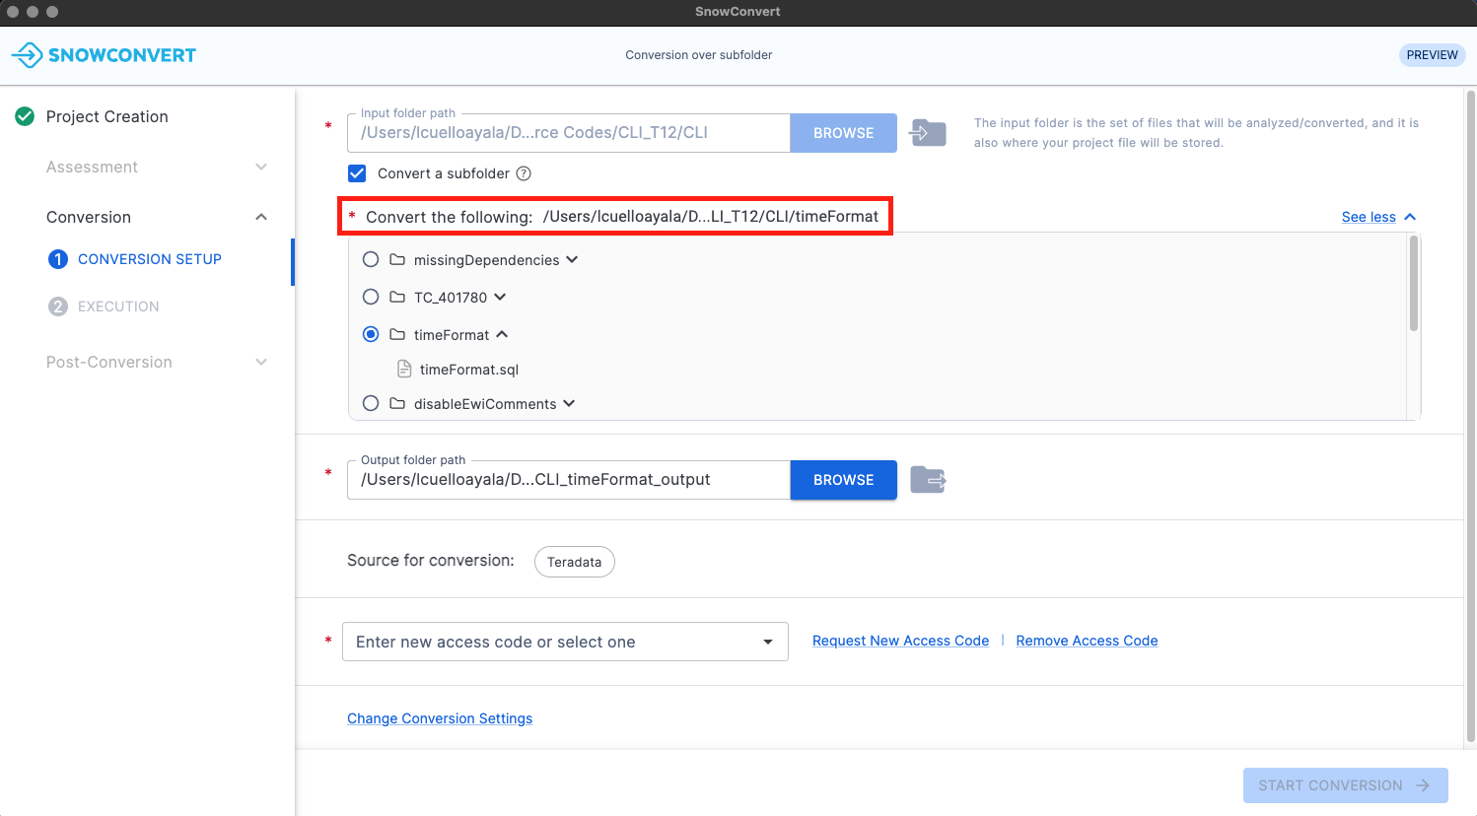Click the output folder arrow icon

(927, 480)
